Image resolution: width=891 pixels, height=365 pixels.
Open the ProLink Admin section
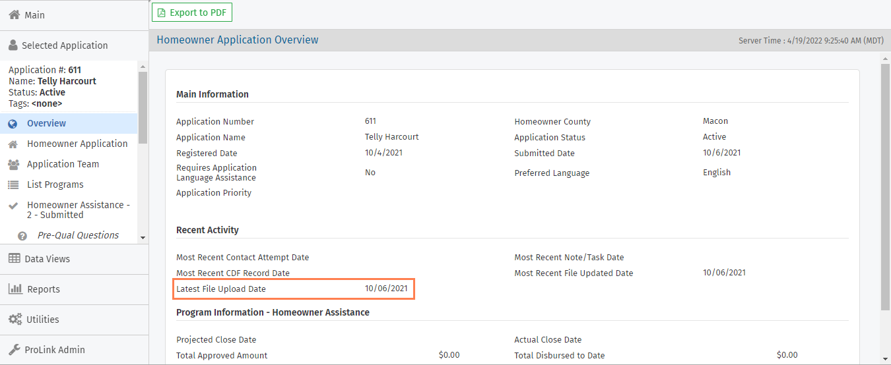click(x=74, y=350)
